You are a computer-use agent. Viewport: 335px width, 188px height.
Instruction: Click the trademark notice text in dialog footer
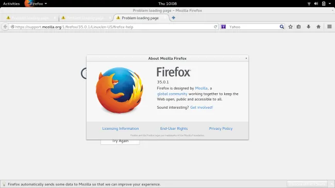coord(167,135)
